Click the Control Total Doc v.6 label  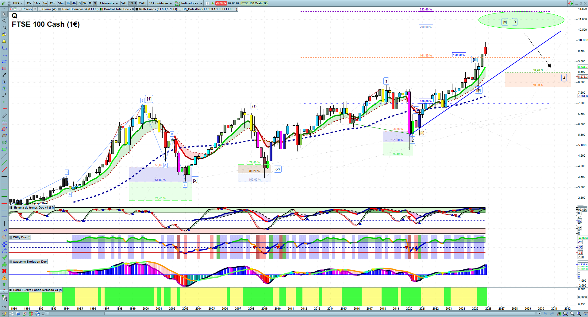[x=119, y=9]
